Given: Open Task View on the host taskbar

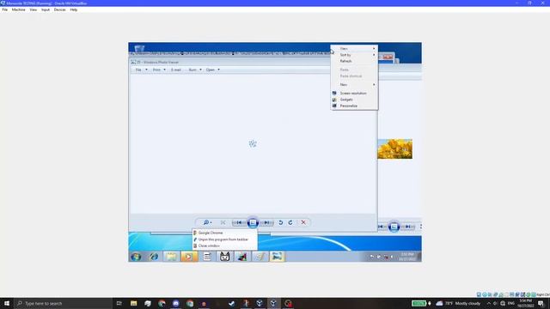Looking at the screenshot, I should [x=119, y=303].
